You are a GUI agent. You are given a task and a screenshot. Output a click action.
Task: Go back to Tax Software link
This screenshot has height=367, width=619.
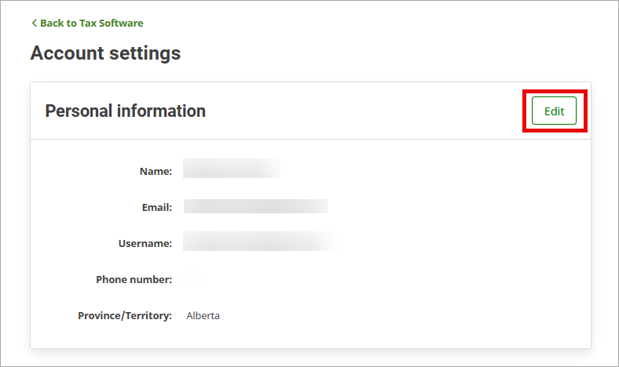click(x=91, y=24)
